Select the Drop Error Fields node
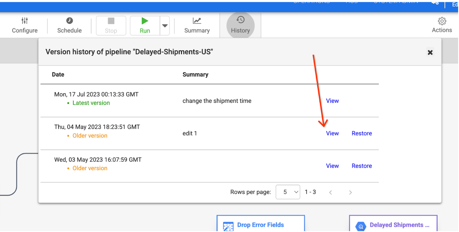Image resolution: width=459 pixels, height=232 pixels. pos(261,224)
